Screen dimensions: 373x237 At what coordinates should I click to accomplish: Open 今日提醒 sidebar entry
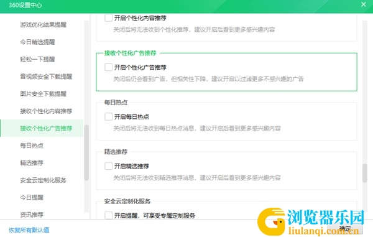pyautogui.click(x=32, y=197)
